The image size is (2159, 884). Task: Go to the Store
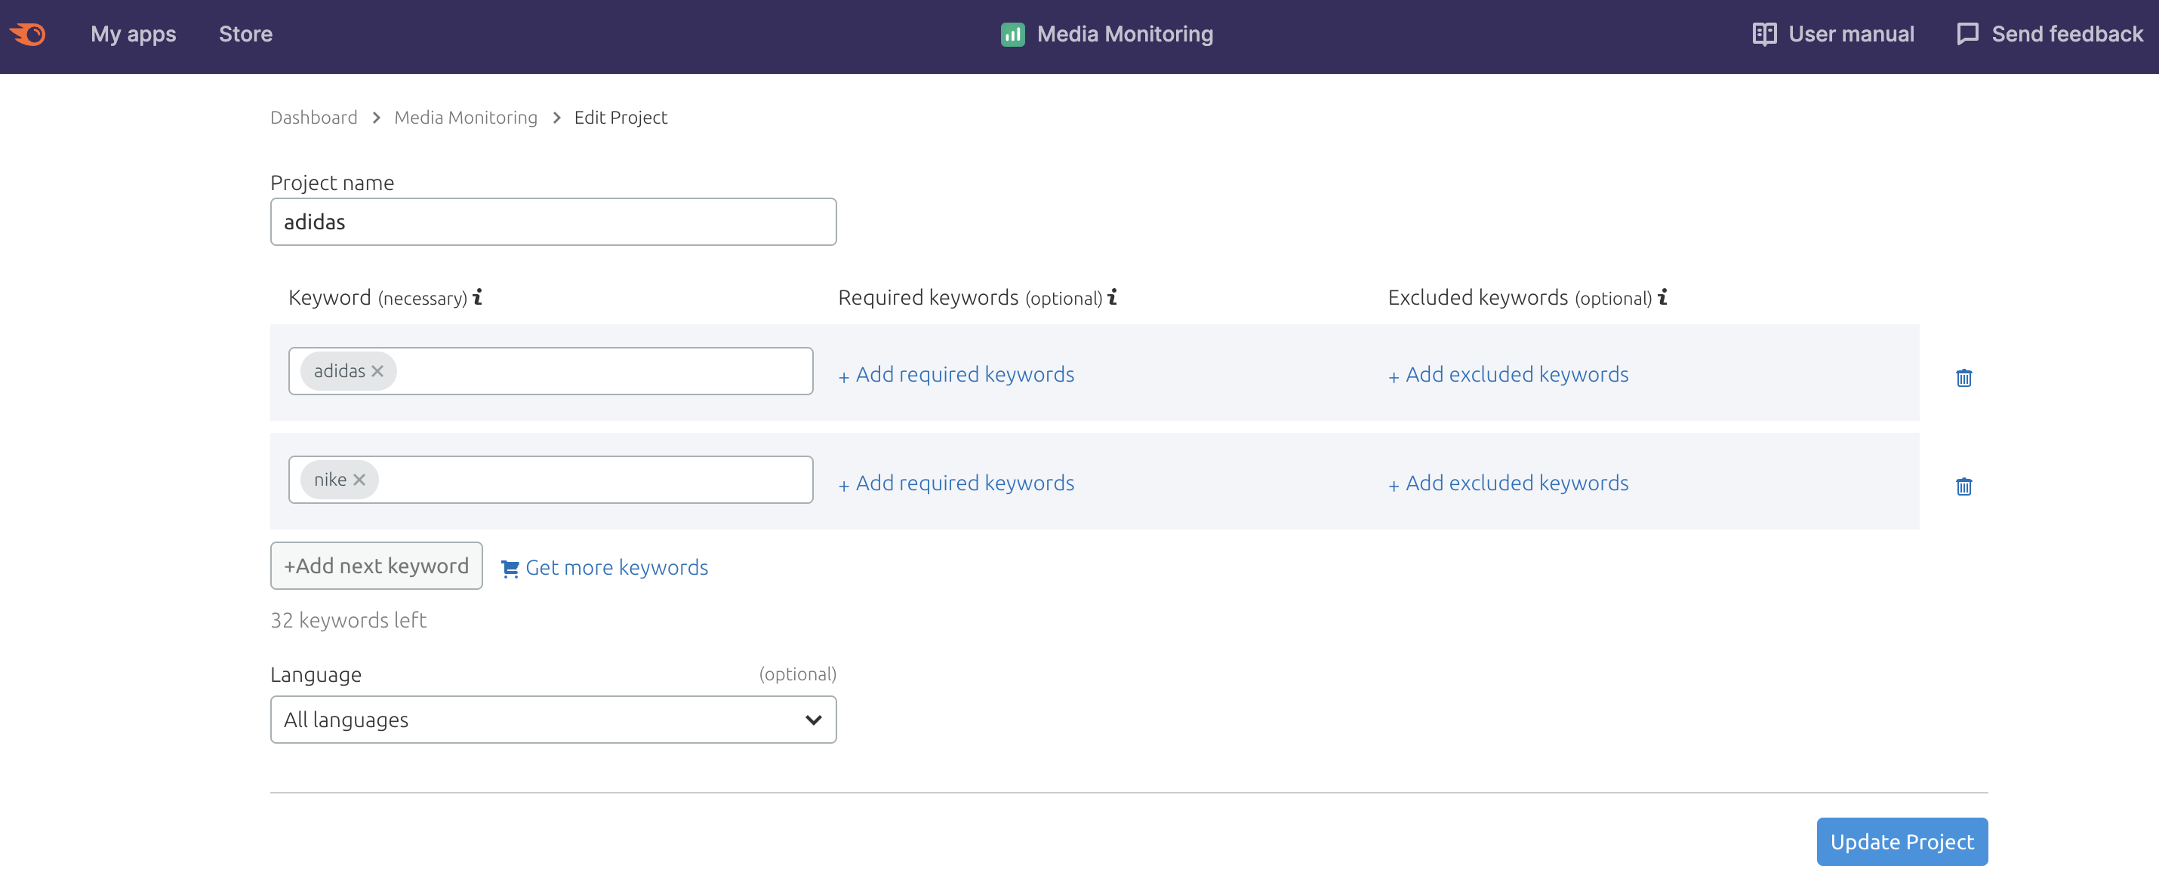(245, 35)
